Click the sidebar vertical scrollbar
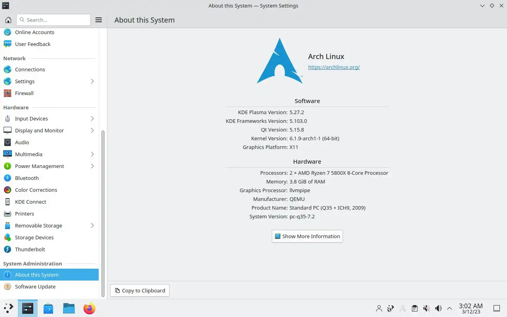Viewport: 507px width, 317px height. (103, 214)
